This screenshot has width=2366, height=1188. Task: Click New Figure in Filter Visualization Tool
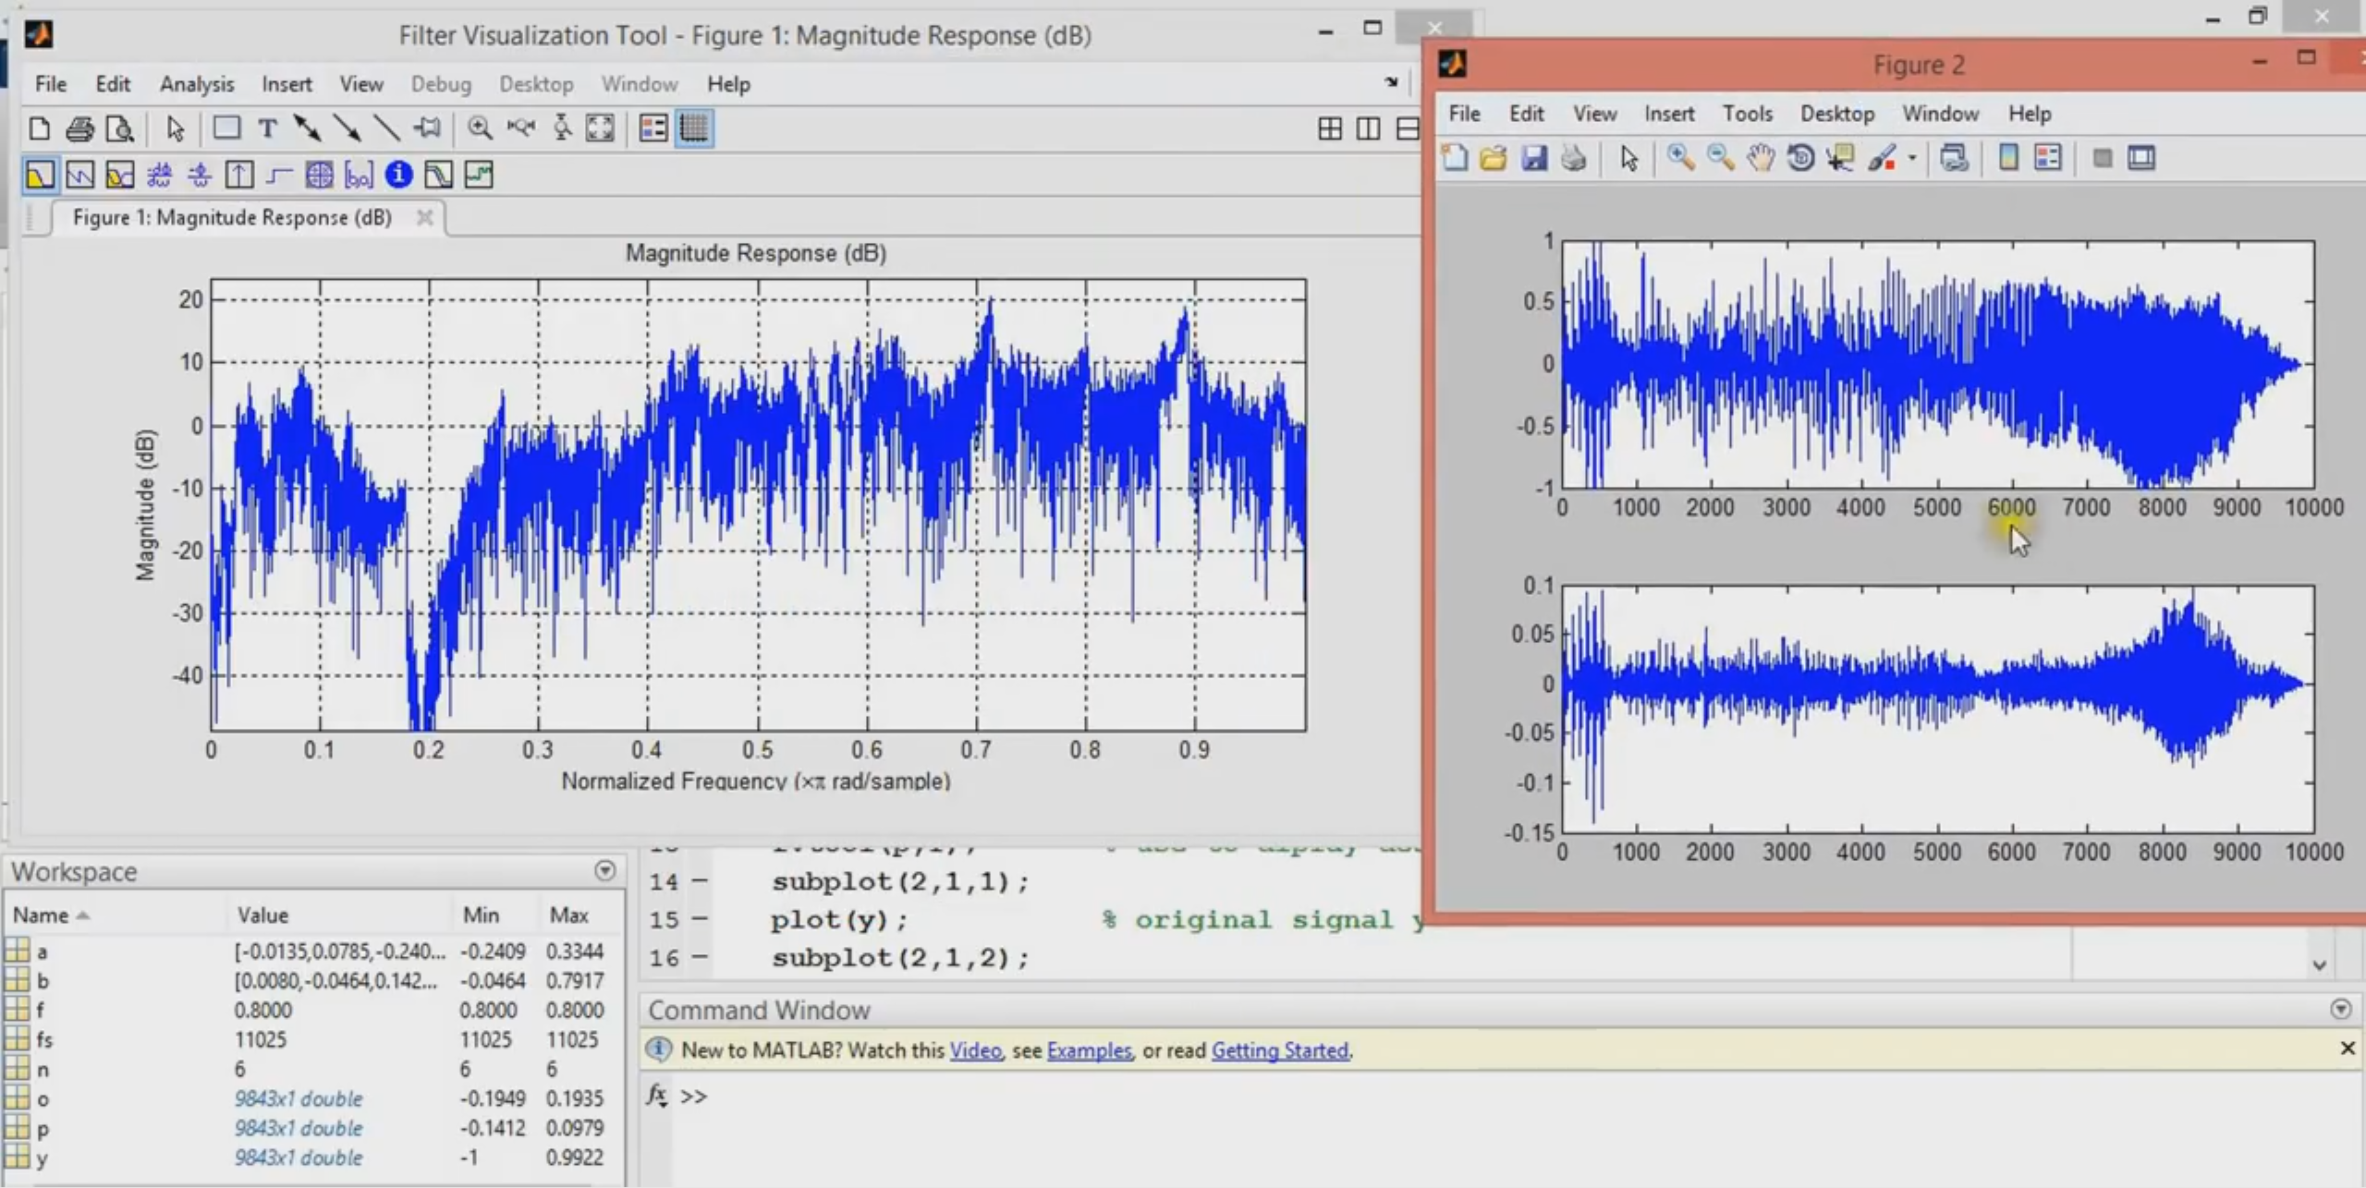39,128
